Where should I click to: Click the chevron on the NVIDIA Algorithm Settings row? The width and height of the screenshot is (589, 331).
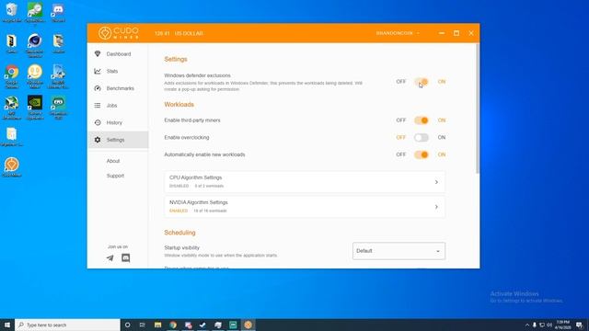[x=436, y=207]
